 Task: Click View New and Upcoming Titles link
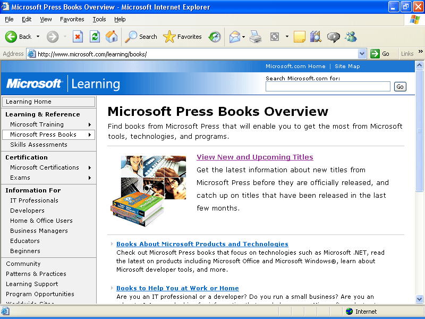pyautogui.click(x=255, y=157)
